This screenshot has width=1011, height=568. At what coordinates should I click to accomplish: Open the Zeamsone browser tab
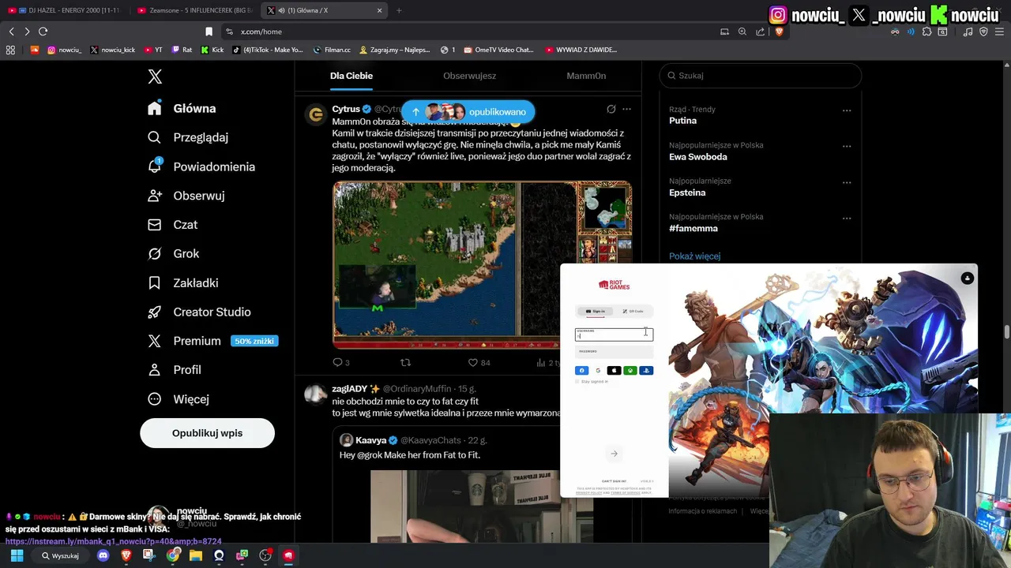(194, 10)
